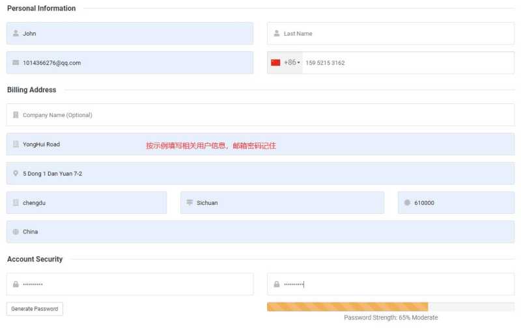Click the China flag icon
Screen dimensions: 521x331
(275, 62)
